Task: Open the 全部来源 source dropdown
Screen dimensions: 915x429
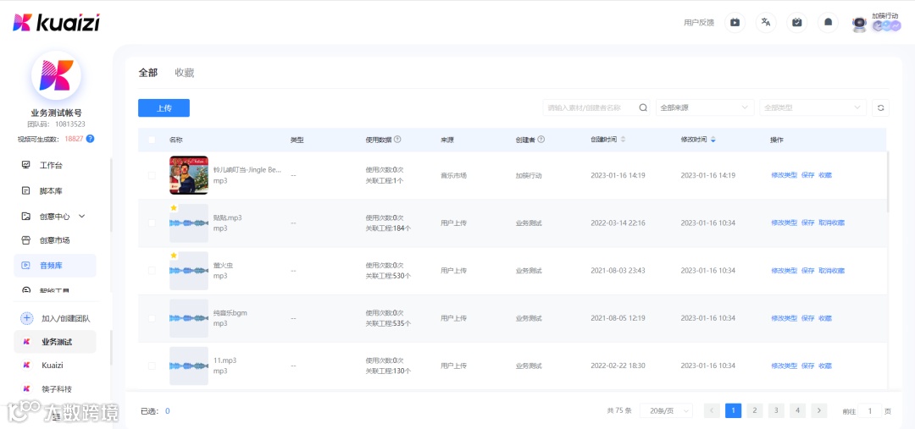Action: click(x=704, y=107)
